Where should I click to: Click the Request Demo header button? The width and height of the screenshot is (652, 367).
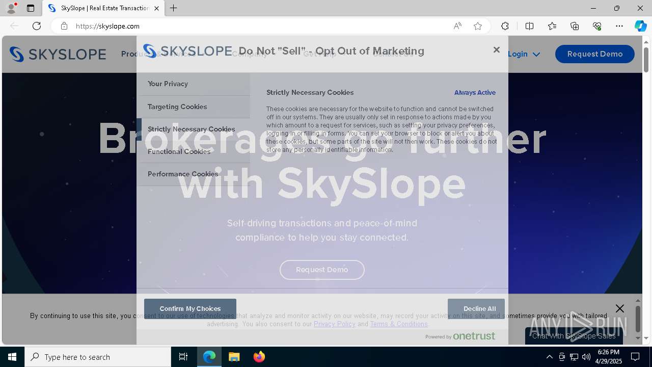595,54
